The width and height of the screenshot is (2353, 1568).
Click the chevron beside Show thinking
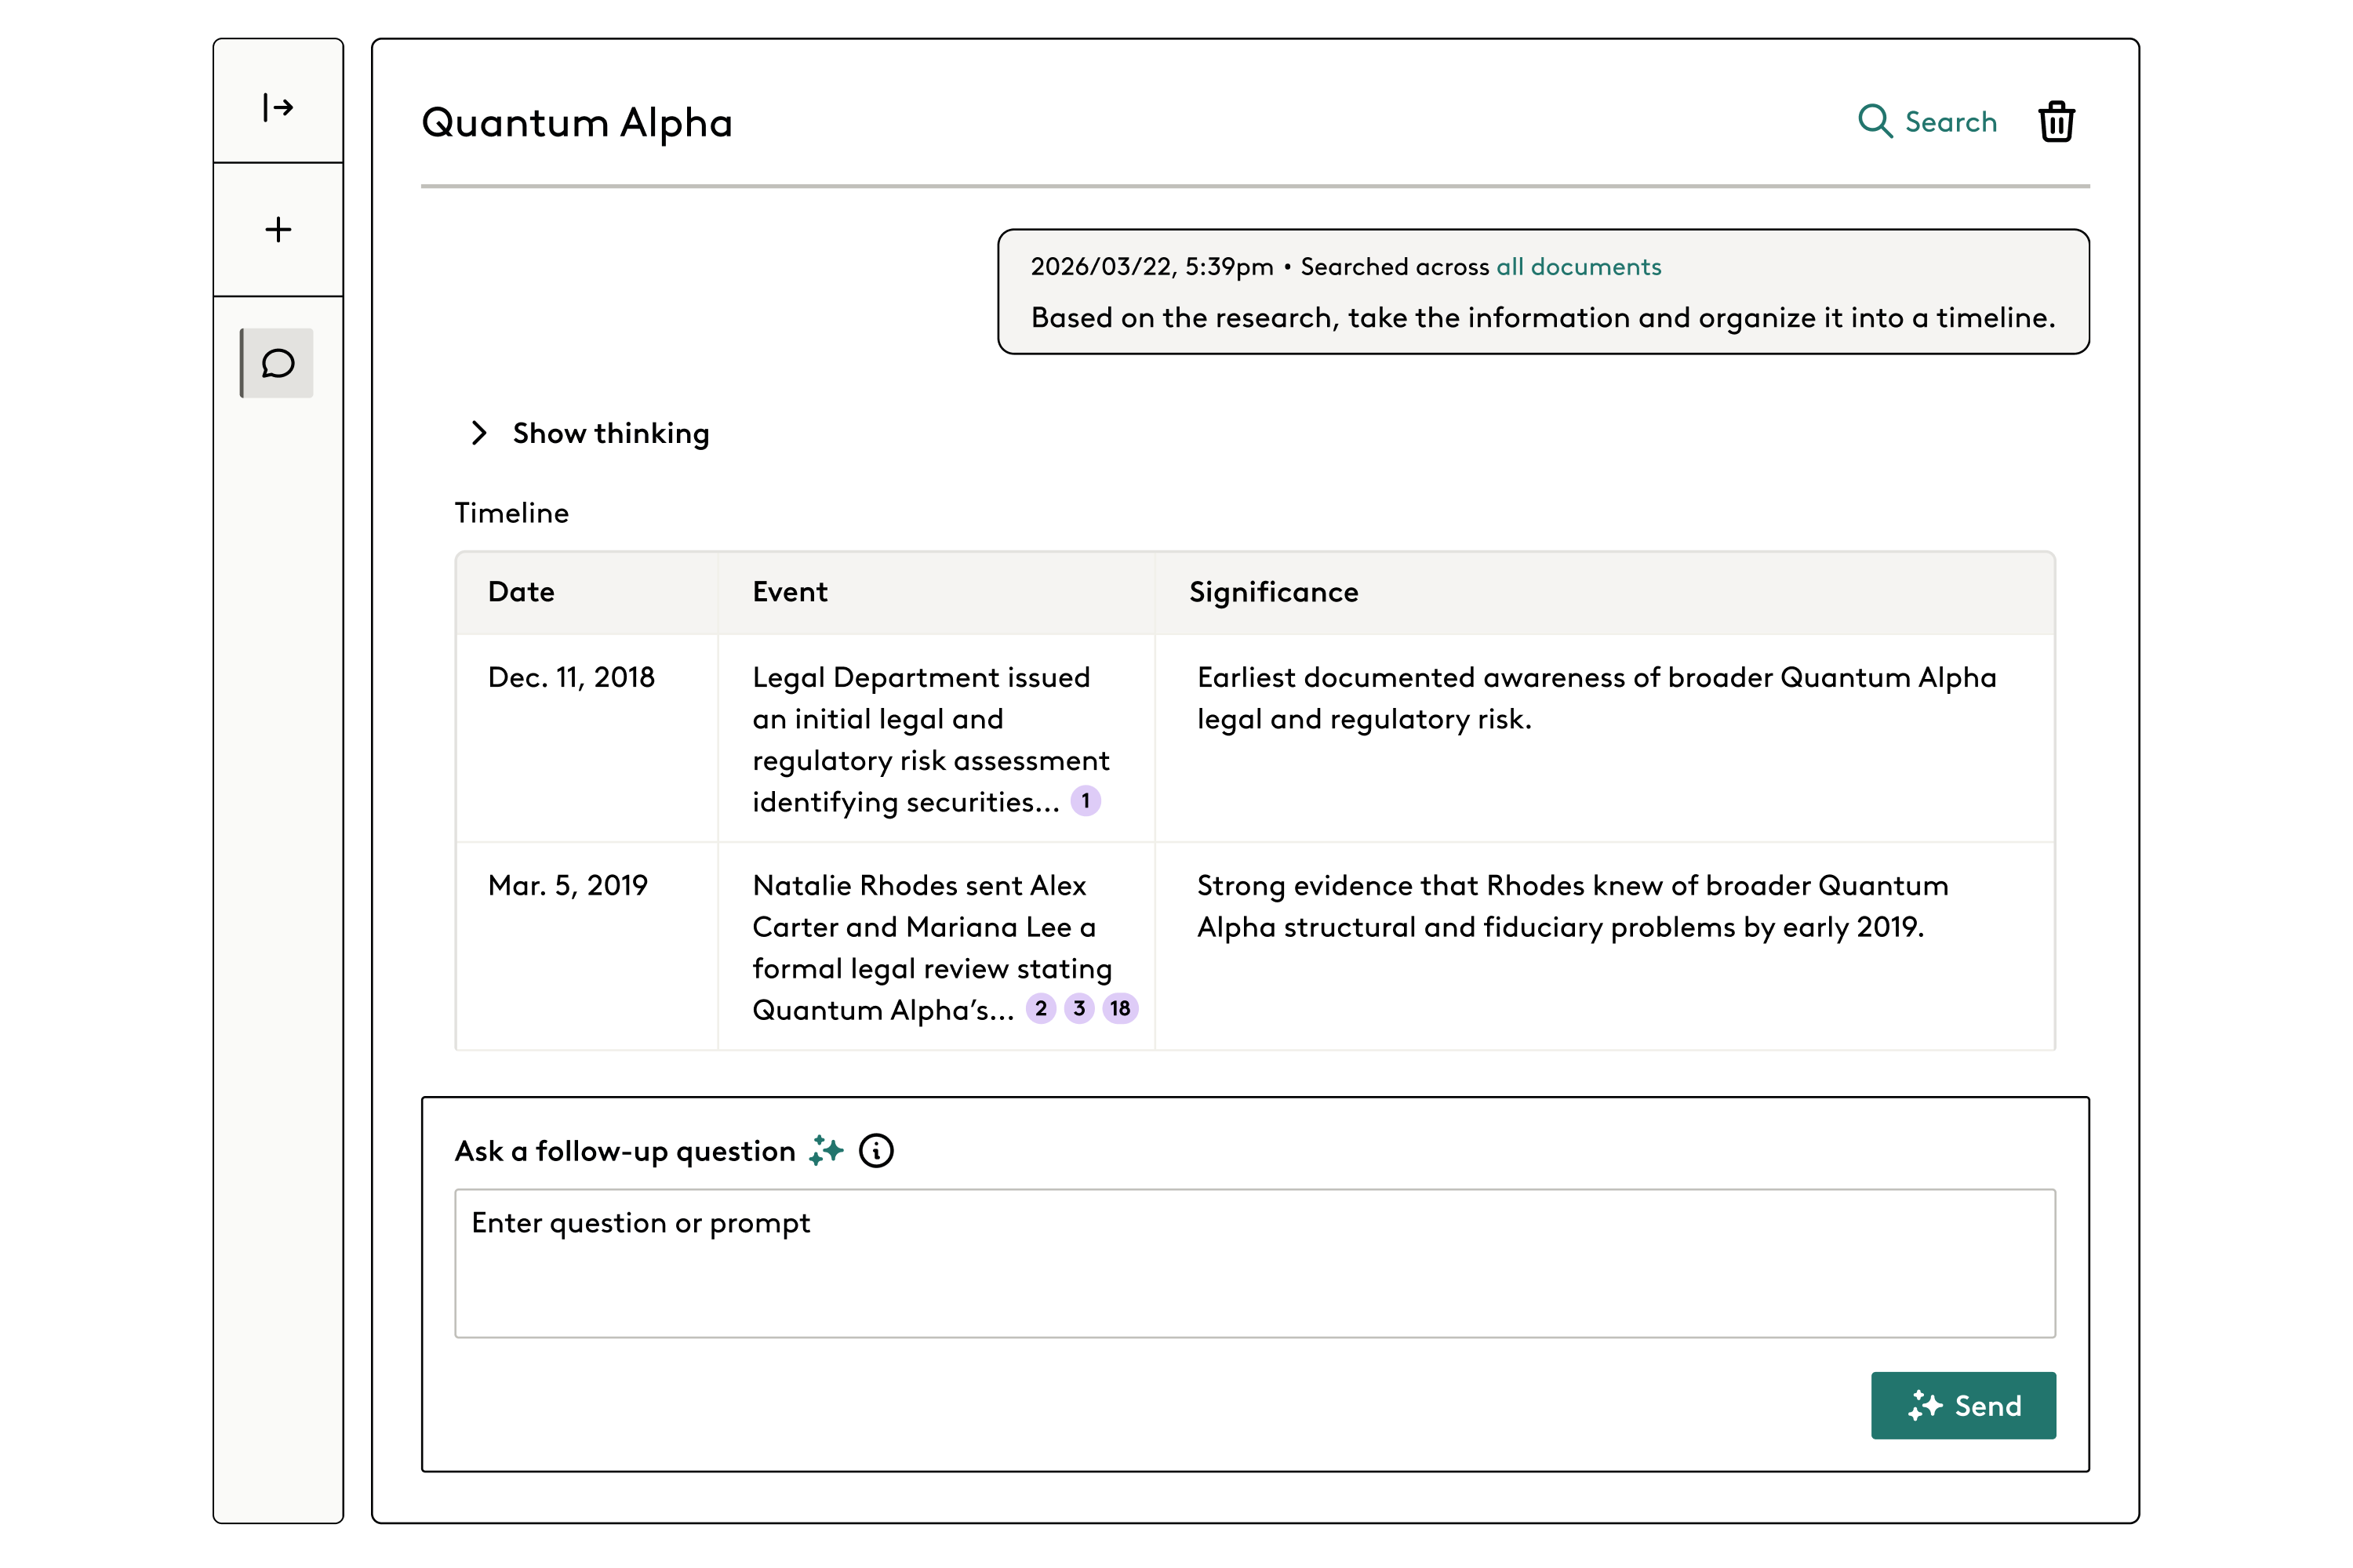tap(479, 433)
